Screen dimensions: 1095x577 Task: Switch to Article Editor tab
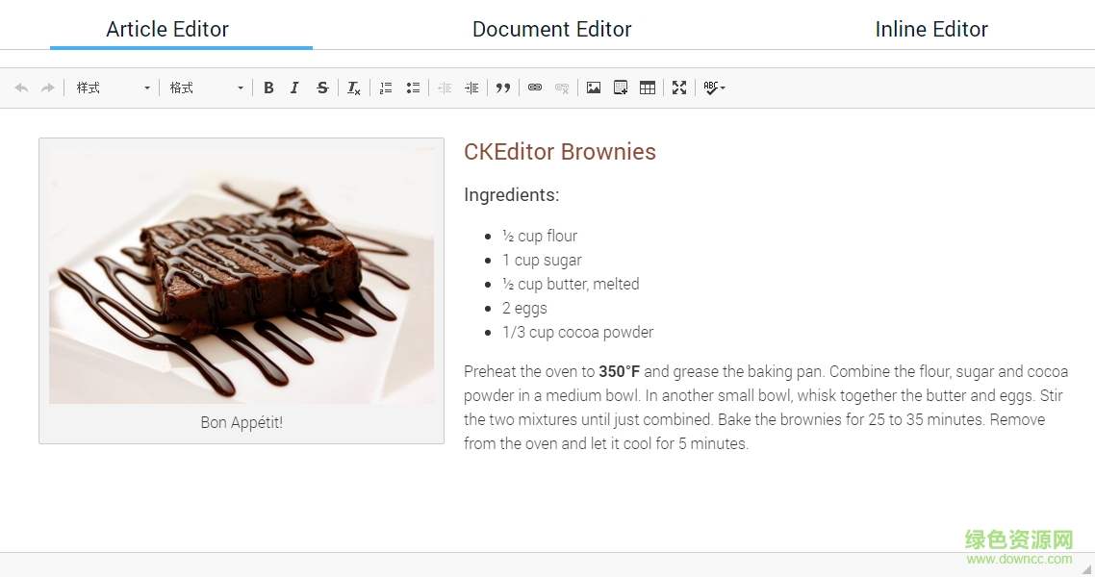pyautogui.click(x=167, y=29)
